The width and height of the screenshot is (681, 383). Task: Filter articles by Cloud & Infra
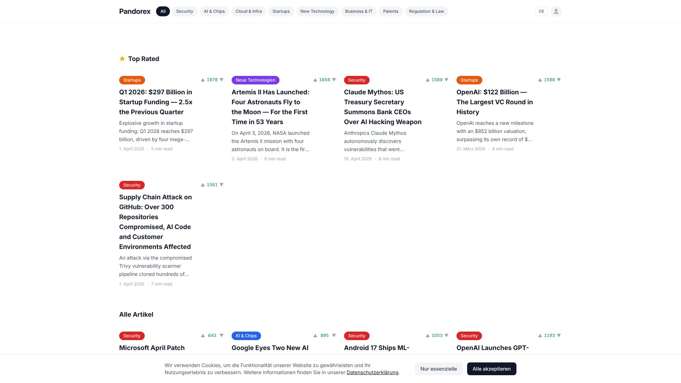click(x=249, y=11)
